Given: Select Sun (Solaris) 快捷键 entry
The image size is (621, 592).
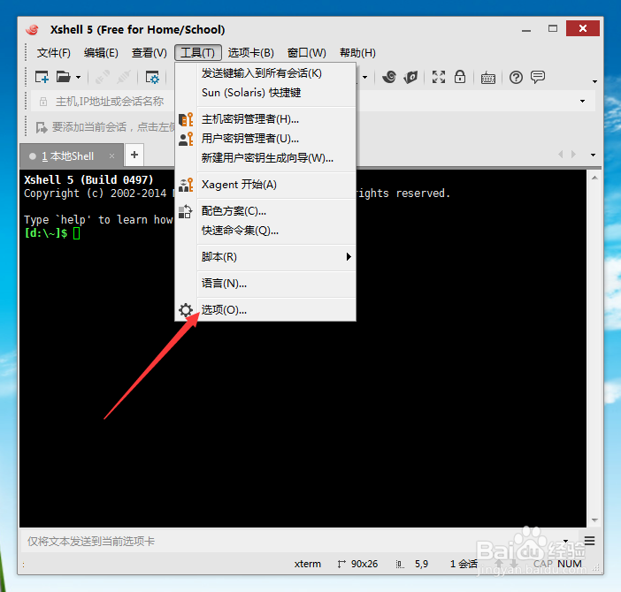Looking at the screenshot, I should point(265,93).
